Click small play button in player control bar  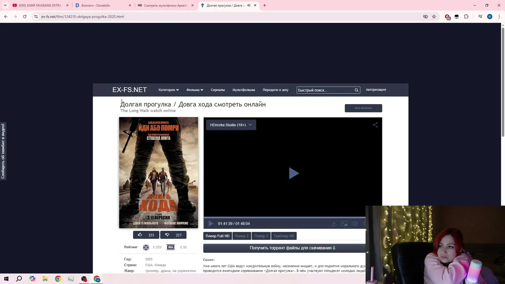(211, 224)
